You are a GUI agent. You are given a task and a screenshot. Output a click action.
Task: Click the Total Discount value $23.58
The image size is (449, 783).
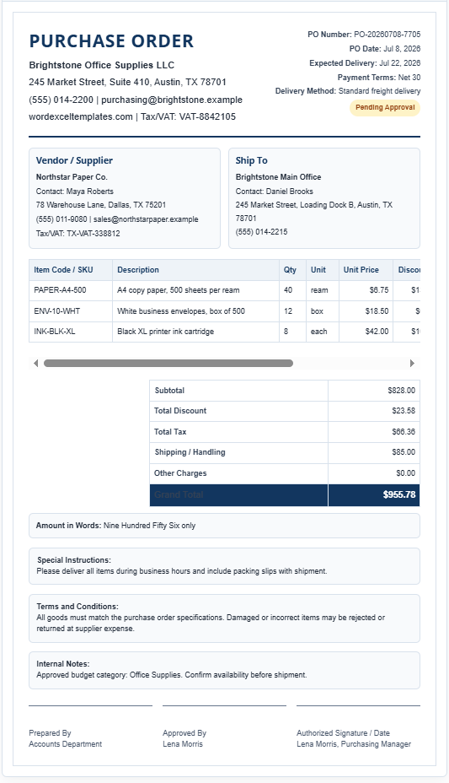[404, 411]
